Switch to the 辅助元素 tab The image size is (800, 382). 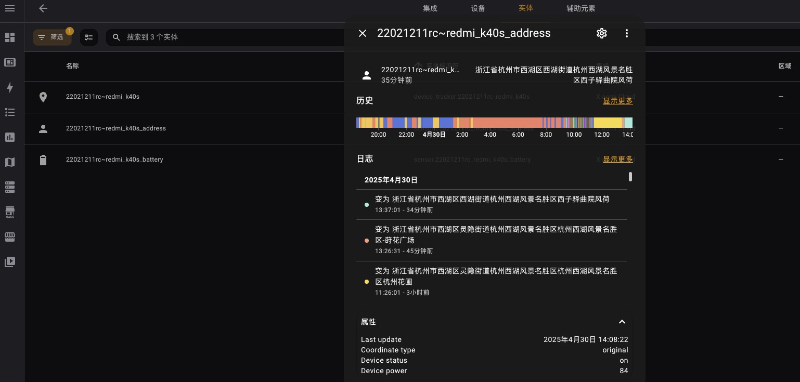tap(581, 8)
